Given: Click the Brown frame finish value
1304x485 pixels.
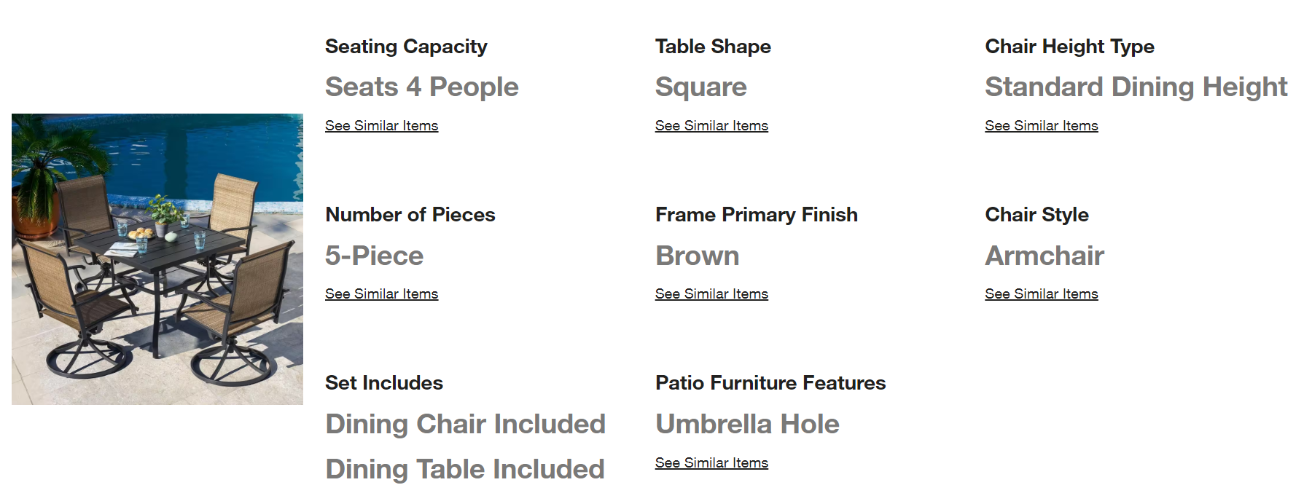Looking at the screenshot, I should click(x=698, y=256).
